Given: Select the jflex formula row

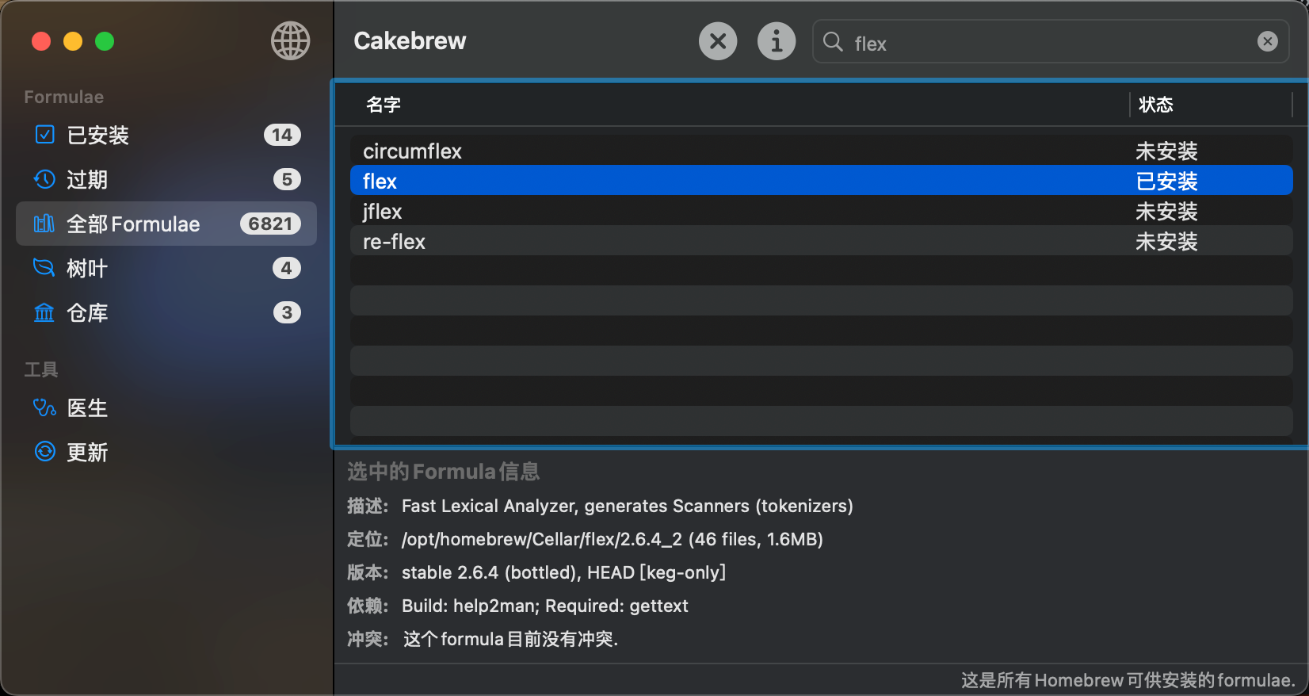Looking at the screenshot, I should (x=822, y=211).
